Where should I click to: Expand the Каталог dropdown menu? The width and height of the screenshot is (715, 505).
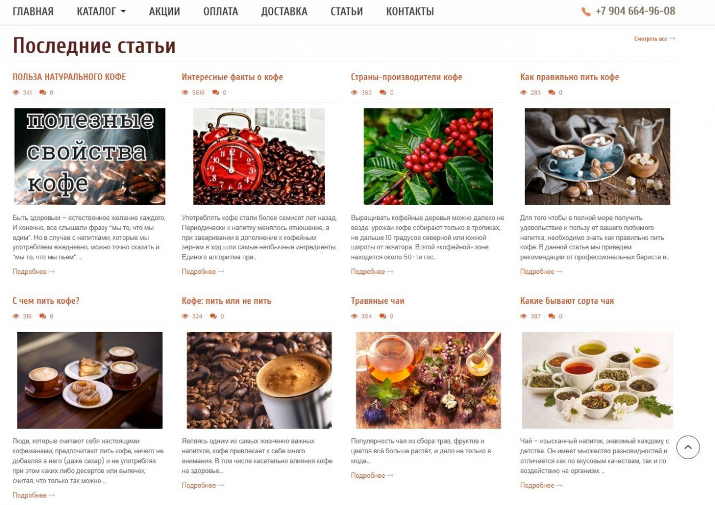click(x=101, y=11)
